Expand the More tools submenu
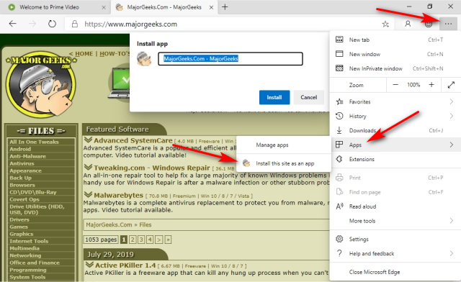The width and height of the screenshot is (461, 282). 395,221
